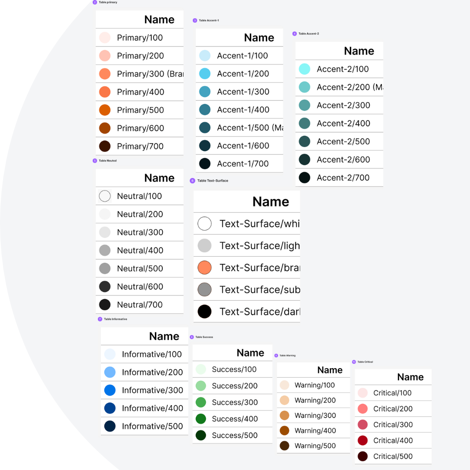Image resolution: width=470 pixels, height=470 pixels.
Task: Select the Informative/400 row text
Action: (x=152, y=408)
